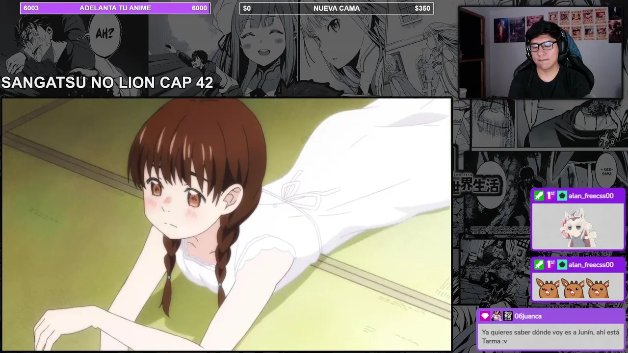Click the left reindeer emote

click(x=548, y=288)
